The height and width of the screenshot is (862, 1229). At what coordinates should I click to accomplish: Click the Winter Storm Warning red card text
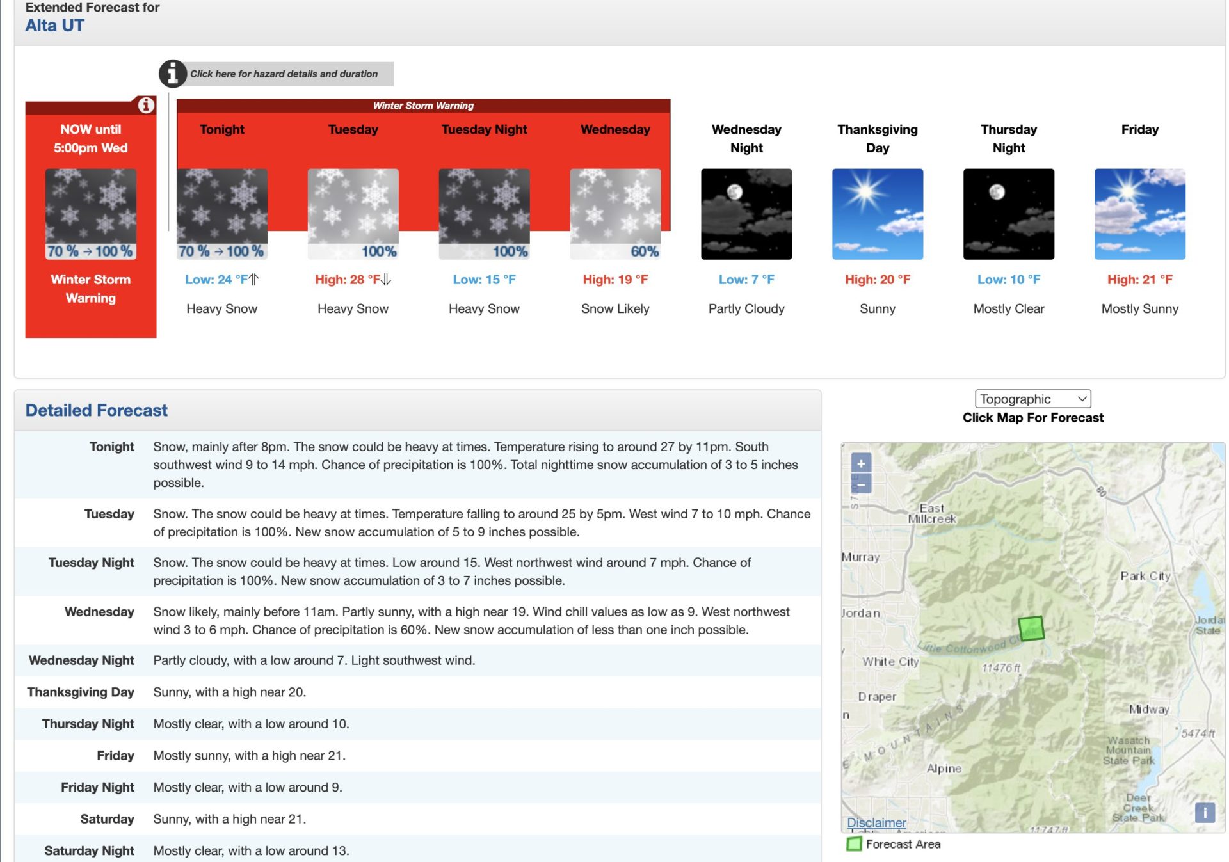click(x=91, y=289)
